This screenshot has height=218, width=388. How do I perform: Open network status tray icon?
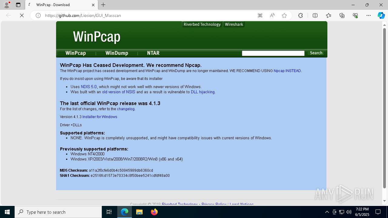pyautogui.click(x=342, y=212)
